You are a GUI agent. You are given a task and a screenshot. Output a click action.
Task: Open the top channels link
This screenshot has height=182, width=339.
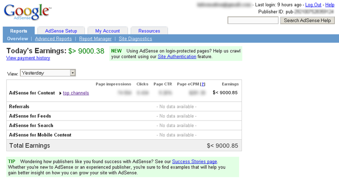(x=76, y=93)
